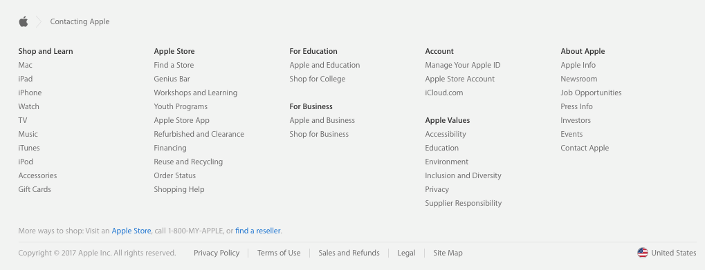This screenshot has width=705, height=270.
Task: Visit the Shop for College page
Action: tap(318, 79)
